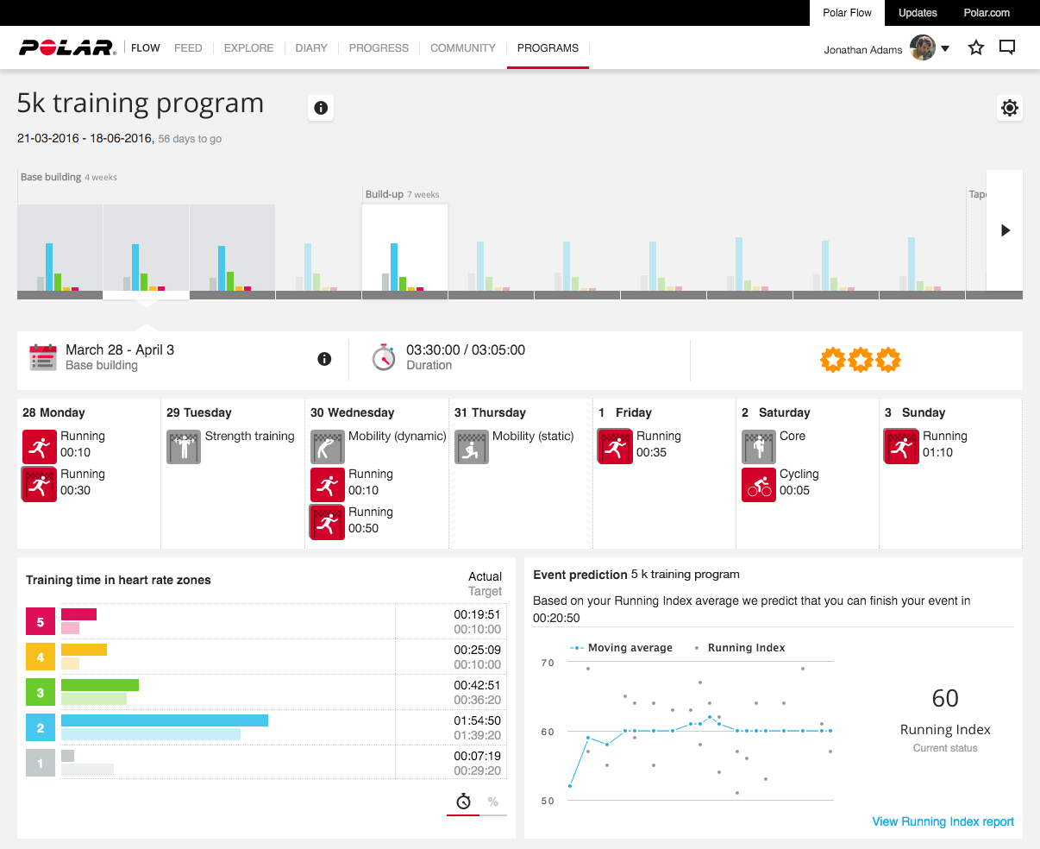Screen dimensions: 1040x849
Task: Click the favorites star icon in header
Action: (976, 48)
